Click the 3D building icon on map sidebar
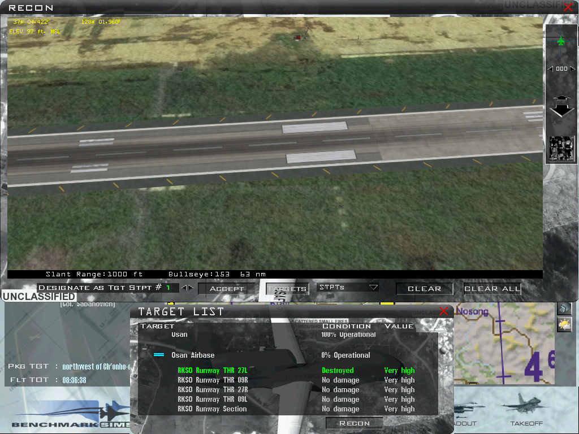Viewport: 579px width, 434px height. [x=564, y=308]
